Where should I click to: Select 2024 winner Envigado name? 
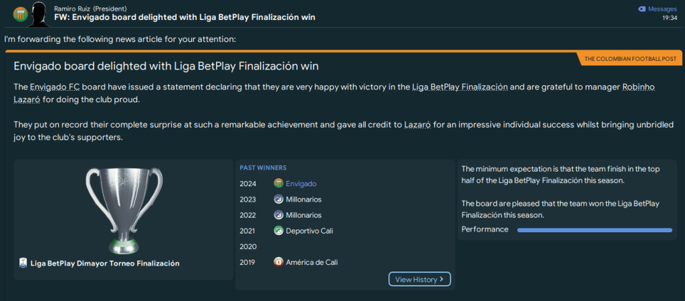[x=301, y=184]
